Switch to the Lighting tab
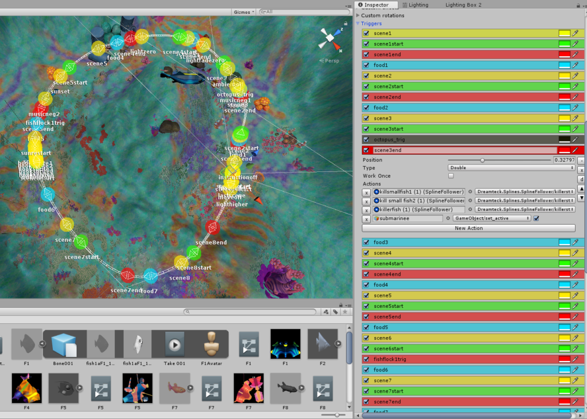Viewport: 587px width, 419px height. tap(416, 5)
